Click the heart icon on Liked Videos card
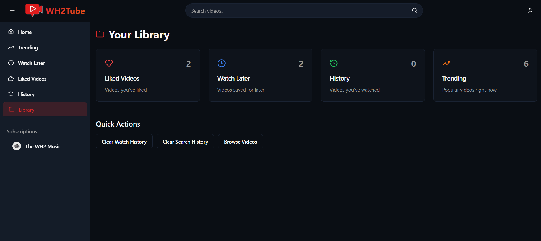The image size is (541, 241). click(x=109, y=63)
